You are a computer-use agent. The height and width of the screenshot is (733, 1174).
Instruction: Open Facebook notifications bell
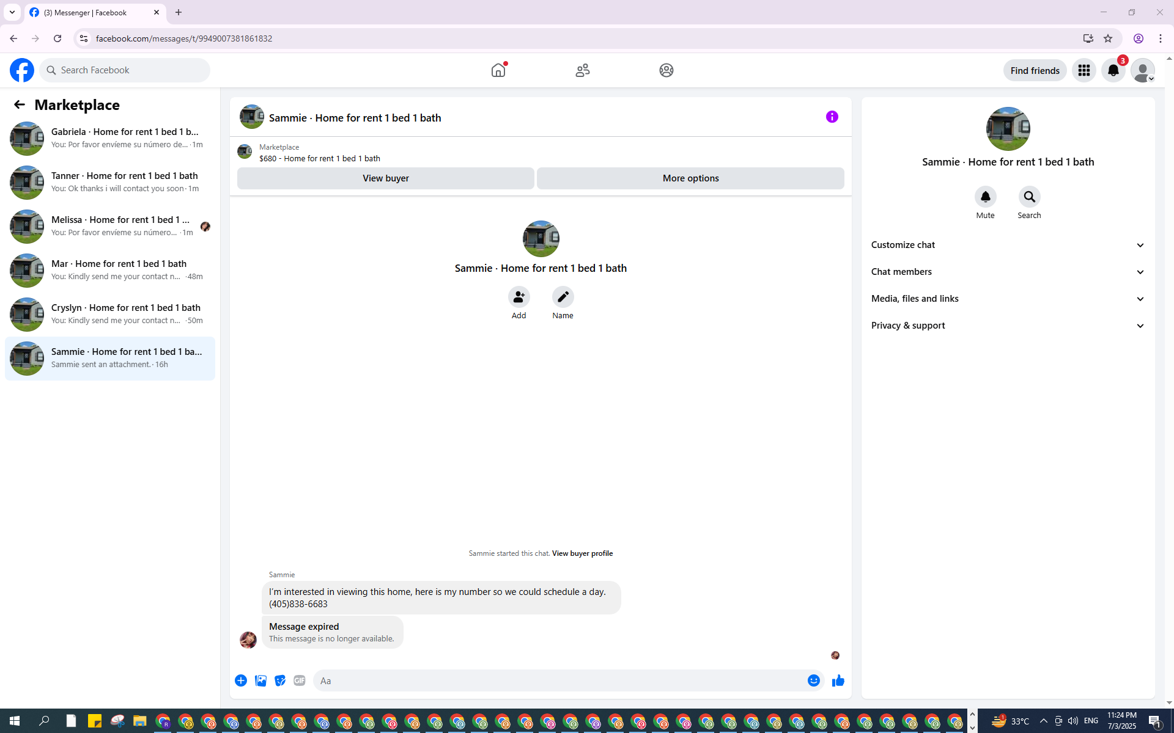(1113, 70)
